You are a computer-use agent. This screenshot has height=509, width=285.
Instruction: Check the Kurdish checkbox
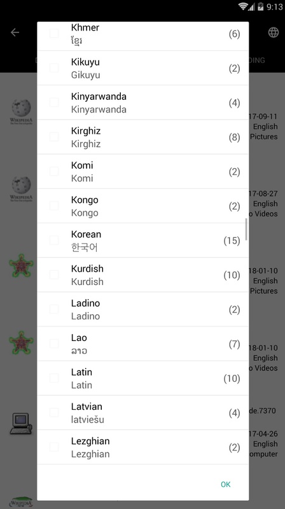click(x=54, y=275)
